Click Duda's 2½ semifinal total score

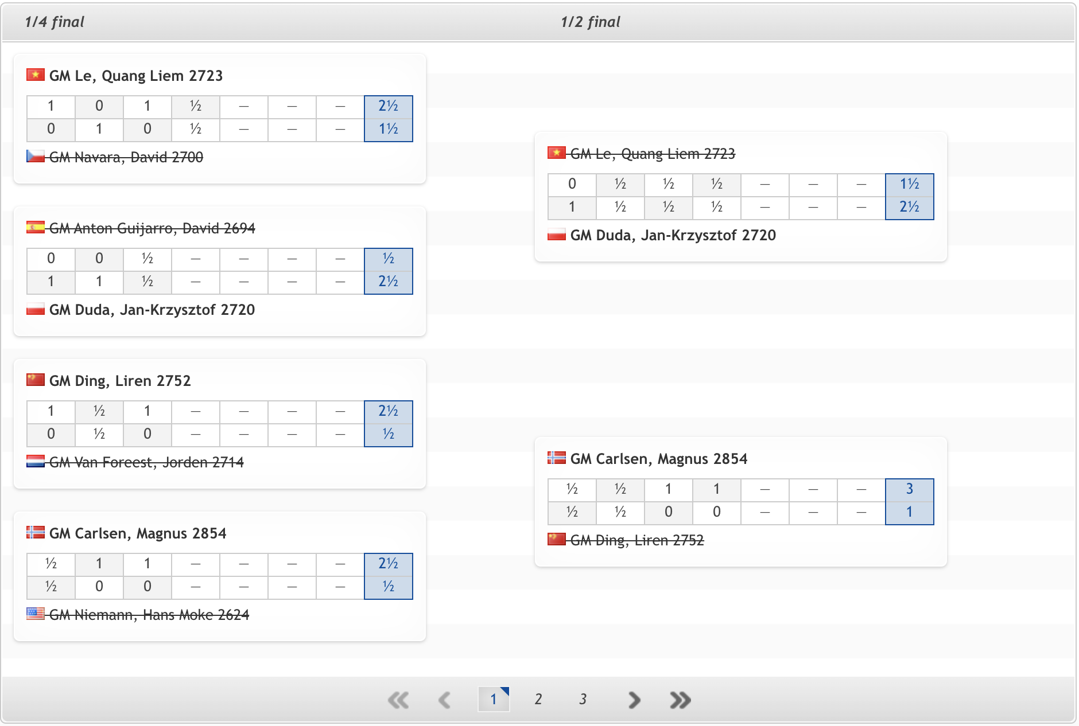pos(910,208)
